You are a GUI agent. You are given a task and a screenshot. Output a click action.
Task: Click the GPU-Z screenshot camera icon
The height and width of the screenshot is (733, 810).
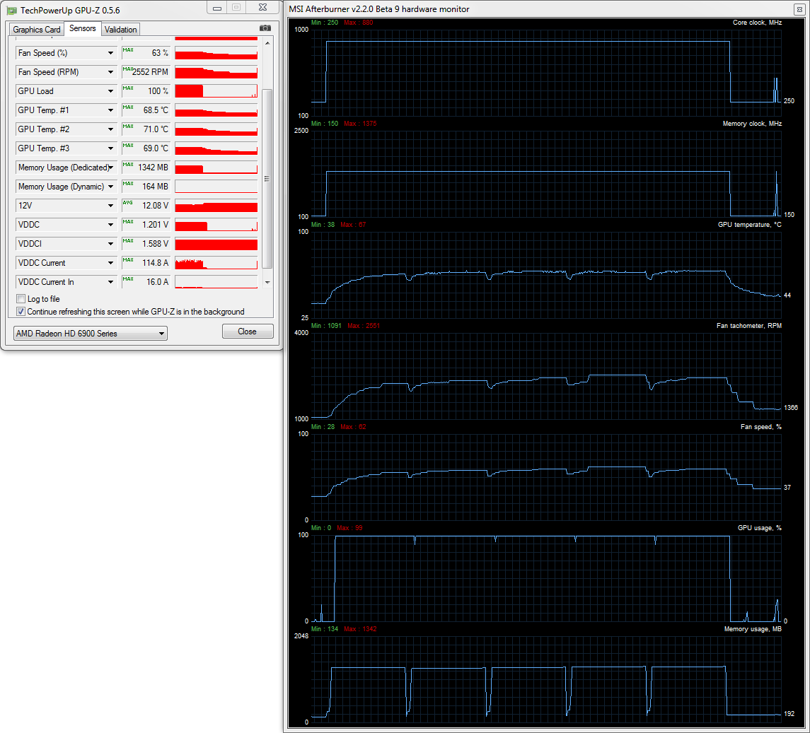265,28
